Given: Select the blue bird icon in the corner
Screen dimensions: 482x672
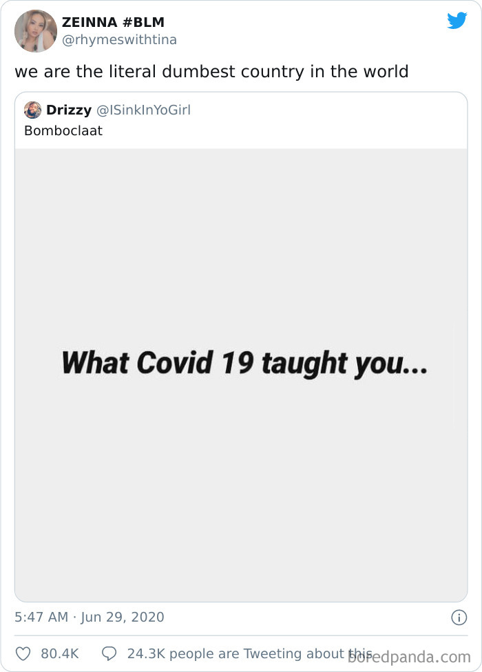Looking at the screenshot, I should click(457, 21).
